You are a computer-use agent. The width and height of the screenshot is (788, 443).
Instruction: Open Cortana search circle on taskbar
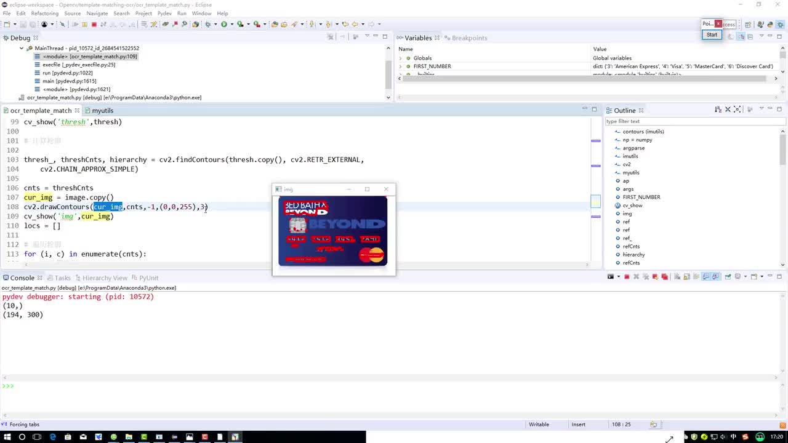(22, 437)
